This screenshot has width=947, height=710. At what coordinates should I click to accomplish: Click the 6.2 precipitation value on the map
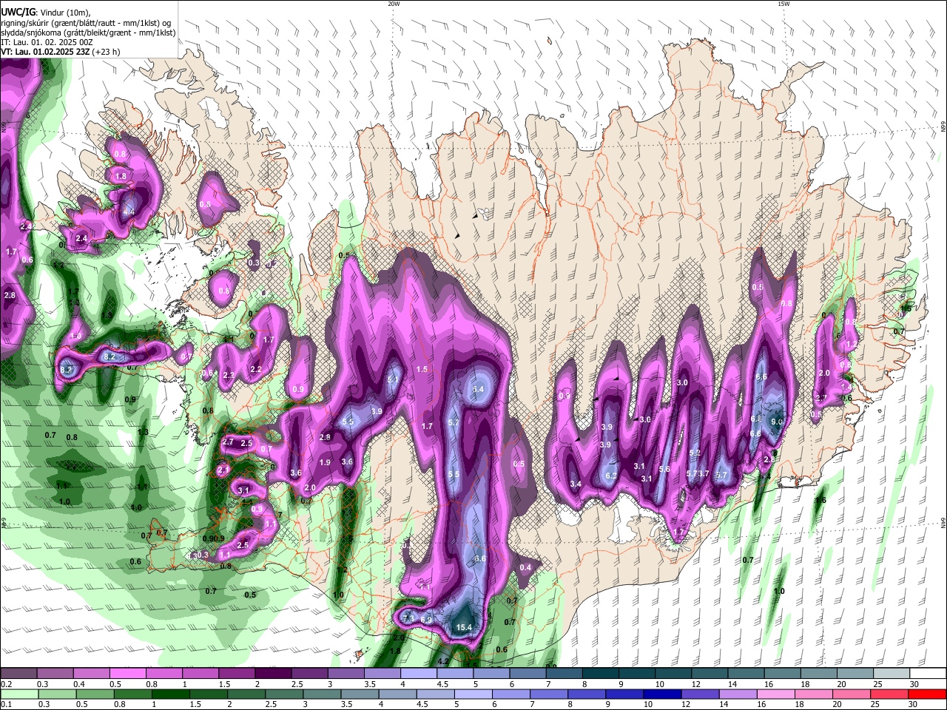pos(611,476)
